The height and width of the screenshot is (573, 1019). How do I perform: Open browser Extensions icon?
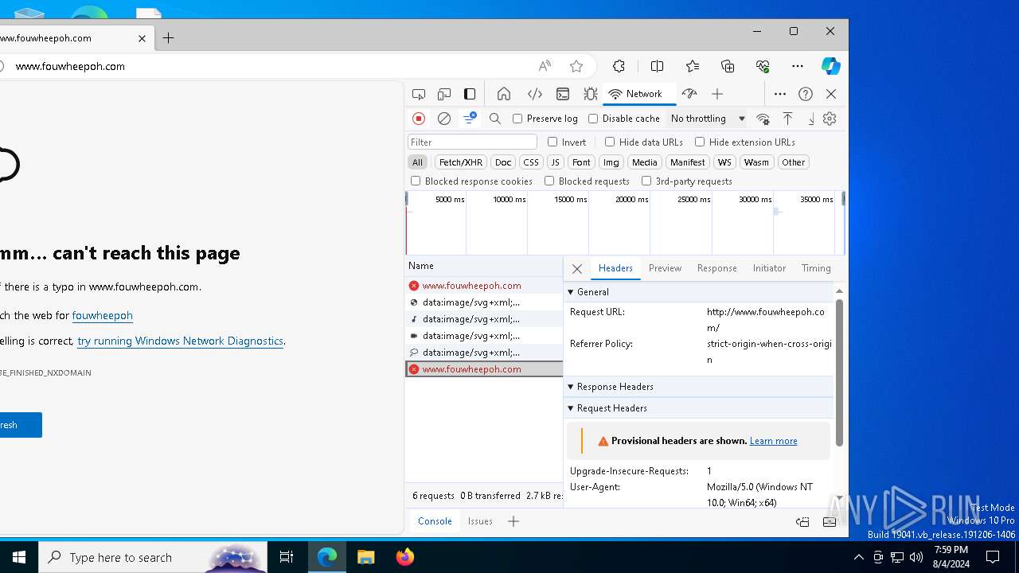(619, 66)
